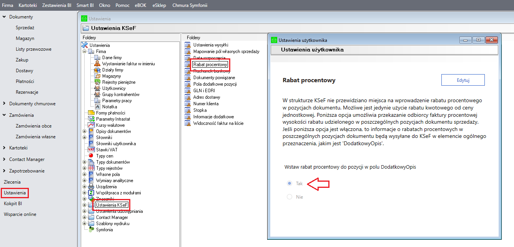Select the Nie radio button
The width and height of the screenshot is (514, 247).
point(289,197)
